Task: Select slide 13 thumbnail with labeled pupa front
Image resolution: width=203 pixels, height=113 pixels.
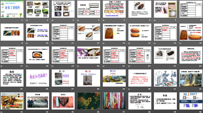Action: coord(114,32)
